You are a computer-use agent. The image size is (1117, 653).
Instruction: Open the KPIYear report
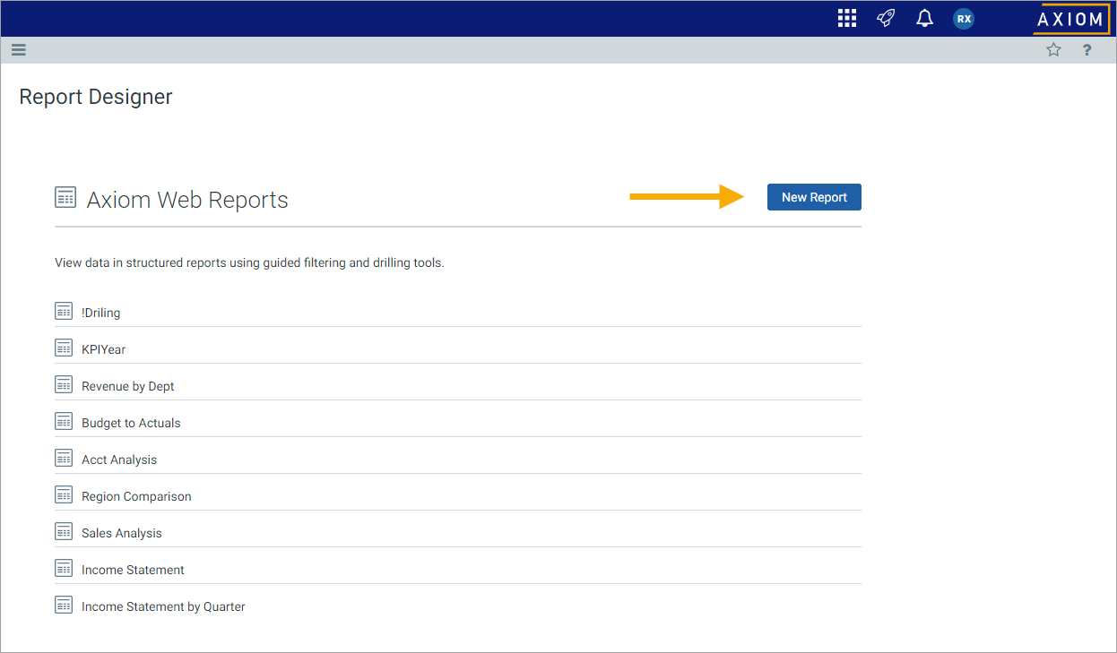coord(103,349)
